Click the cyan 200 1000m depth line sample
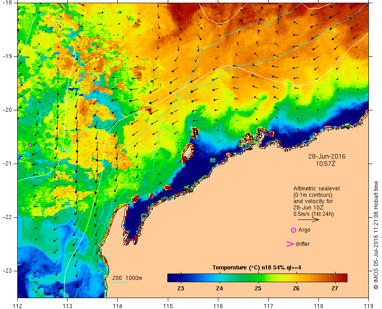The image size is (382, 309). 120,283
